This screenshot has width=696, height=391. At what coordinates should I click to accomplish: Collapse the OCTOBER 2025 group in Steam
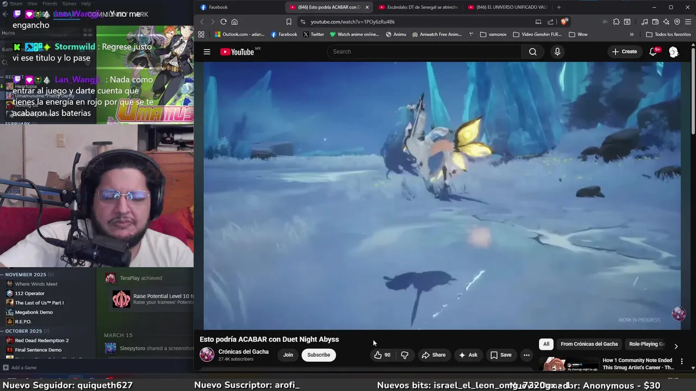[3, 331]
